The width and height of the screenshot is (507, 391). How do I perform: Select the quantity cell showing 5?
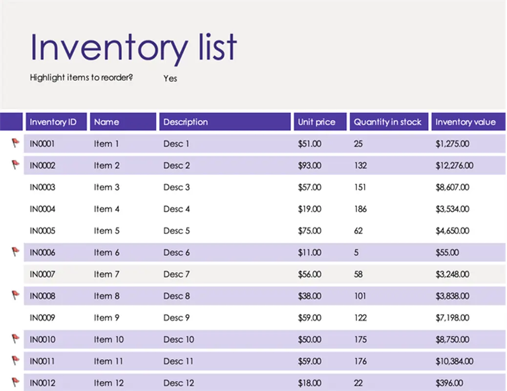357,253
